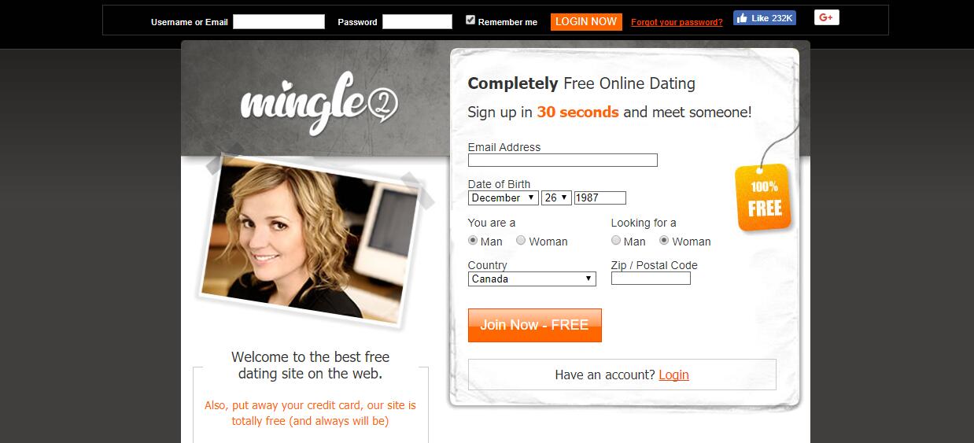Focus the Email Address signup field
Viewport: 974px width, 443px height.
coord(563,161)
